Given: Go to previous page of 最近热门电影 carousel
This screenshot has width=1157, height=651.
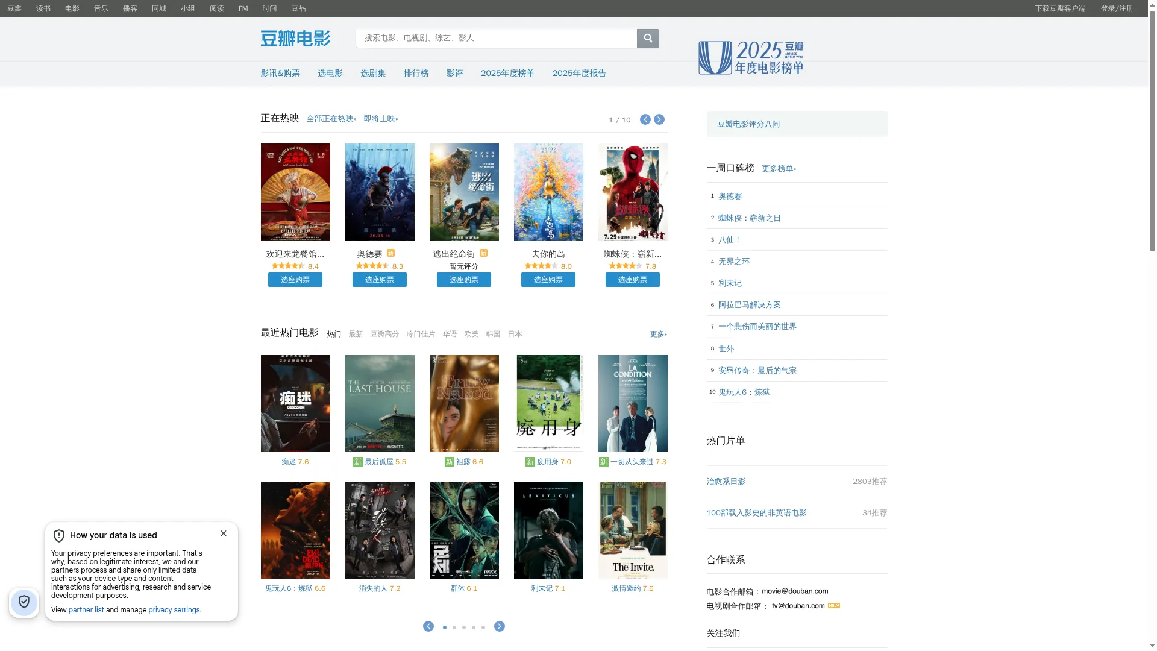Looking at the screenshot, I should 428,626.
